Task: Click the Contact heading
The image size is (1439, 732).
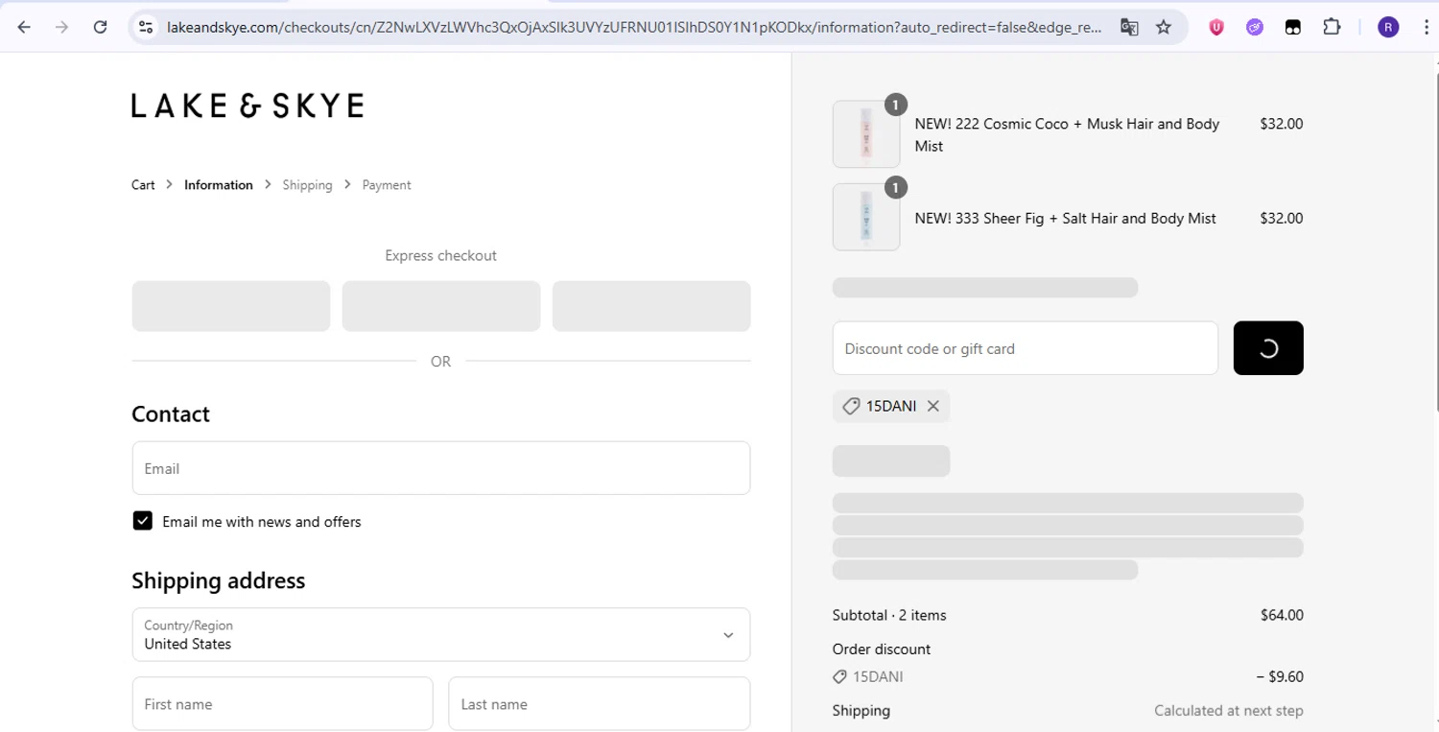Action: click(171, 413)
